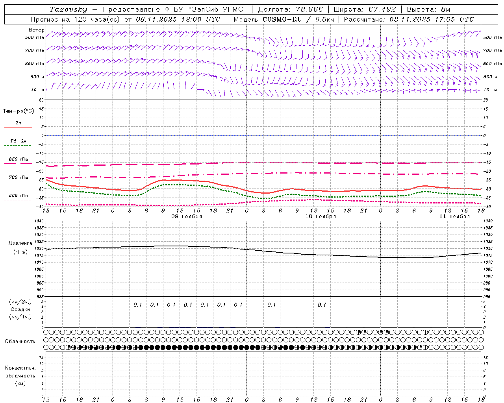The height and width of the screenshot is (403, 504).
Task: Click the (мм/1ч.) precipitation unit label
Action: pos(20,317)
